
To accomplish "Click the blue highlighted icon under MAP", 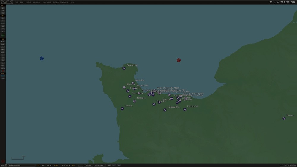I will pos(3,76).
